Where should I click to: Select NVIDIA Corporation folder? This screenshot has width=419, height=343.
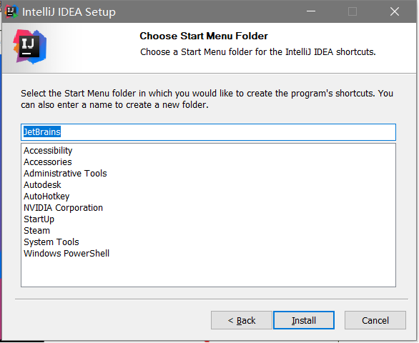(64, 208)
